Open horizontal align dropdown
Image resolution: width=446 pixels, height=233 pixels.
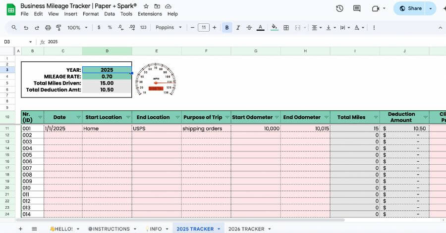tap(317, 28)
